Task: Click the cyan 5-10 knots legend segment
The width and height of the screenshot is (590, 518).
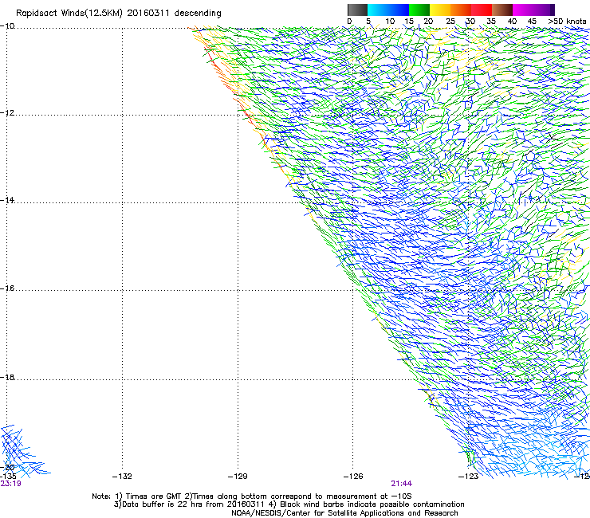Action: (x=378, y=10)
